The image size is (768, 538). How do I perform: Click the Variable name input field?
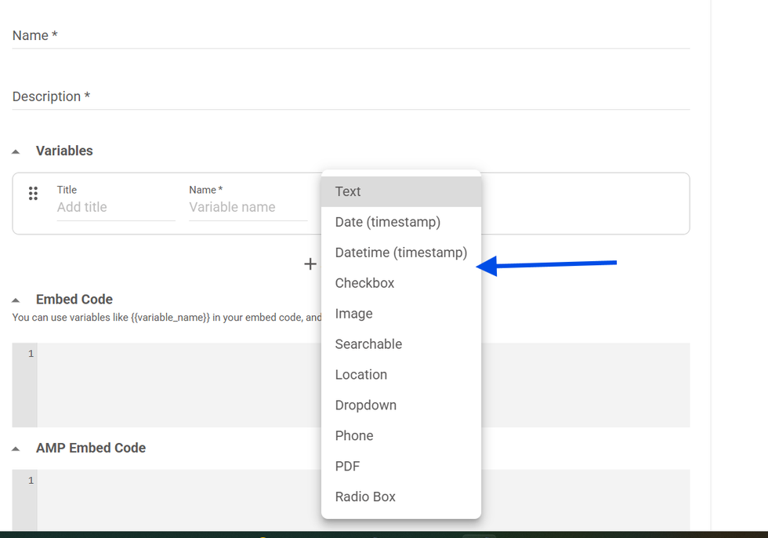[247, 208]
